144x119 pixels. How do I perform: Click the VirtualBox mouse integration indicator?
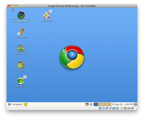pyautogui.click(x=121, y=108)
